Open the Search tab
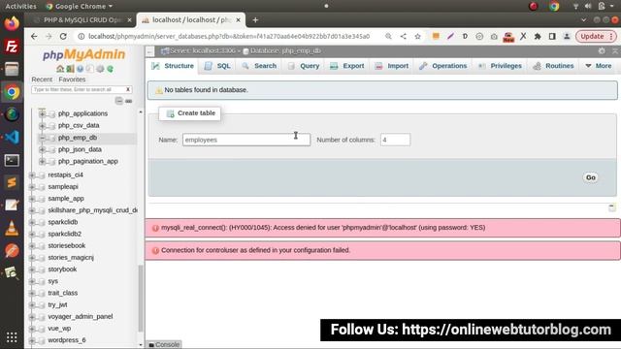This screenshot has height=349, width=621. [259, 66]
